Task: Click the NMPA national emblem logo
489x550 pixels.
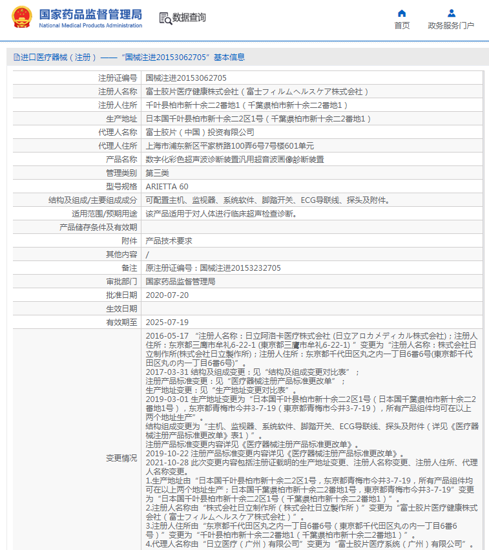Action: [22, 17]
